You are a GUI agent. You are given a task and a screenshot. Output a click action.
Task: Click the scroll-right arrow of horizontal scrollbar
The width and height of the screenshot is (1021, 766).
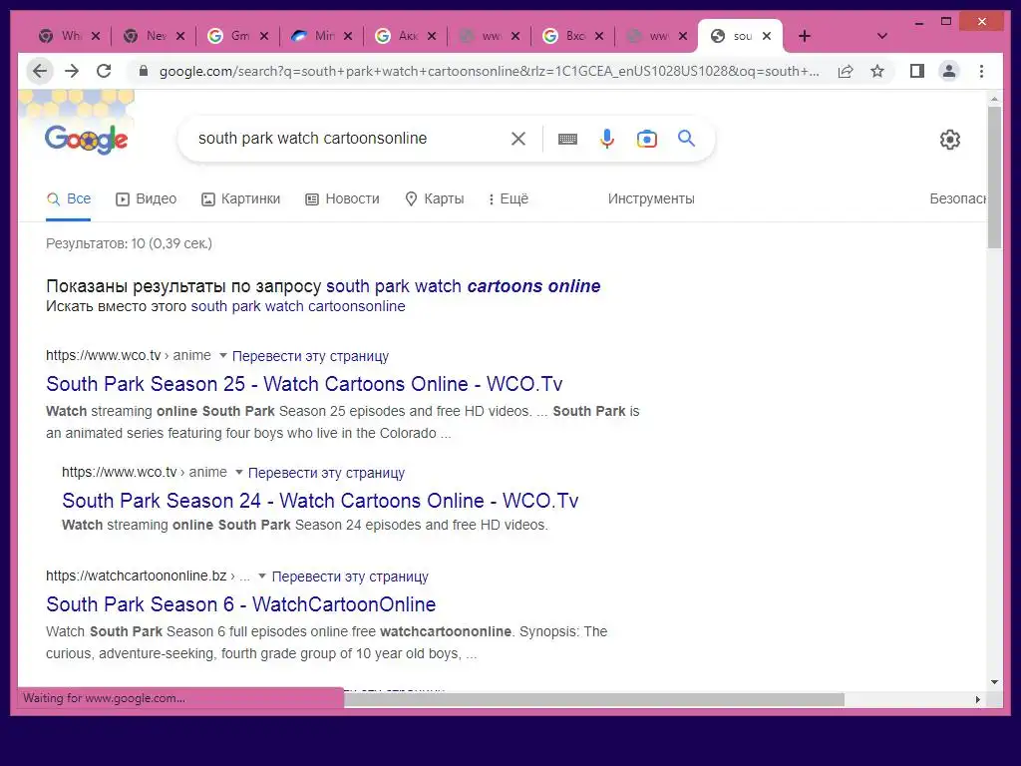977,699
